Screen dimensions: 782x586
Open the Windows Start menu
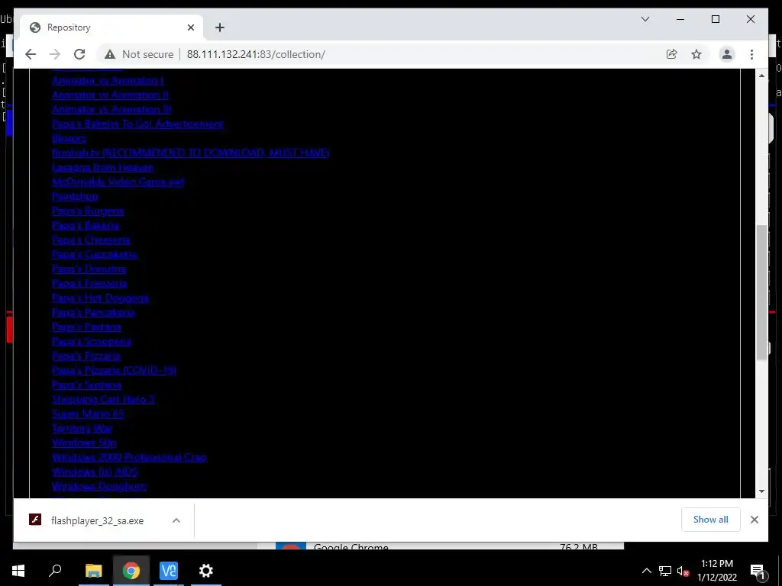click(18, 571)
